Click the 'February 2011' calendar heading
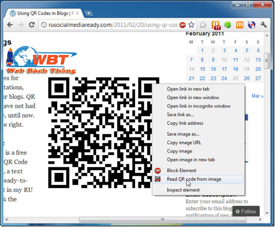Viewport: 275px width, 227px height. point(205,33)
